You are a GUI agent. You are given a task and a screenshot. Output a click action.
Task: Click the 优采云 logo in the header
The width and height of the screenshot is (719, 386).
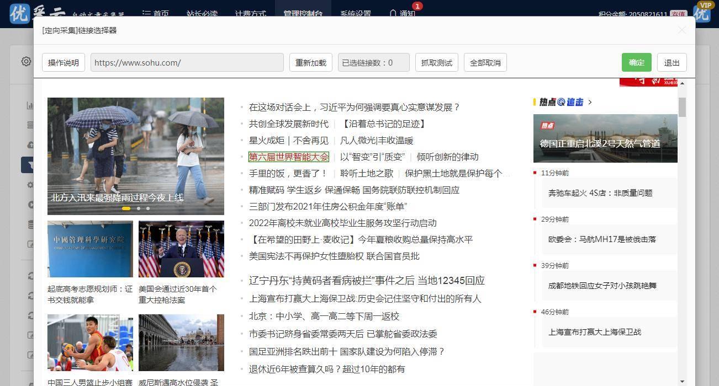(38, 13)
